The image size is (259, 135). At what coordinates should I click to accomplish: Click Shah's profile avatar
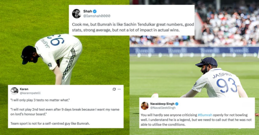[77, 13]
